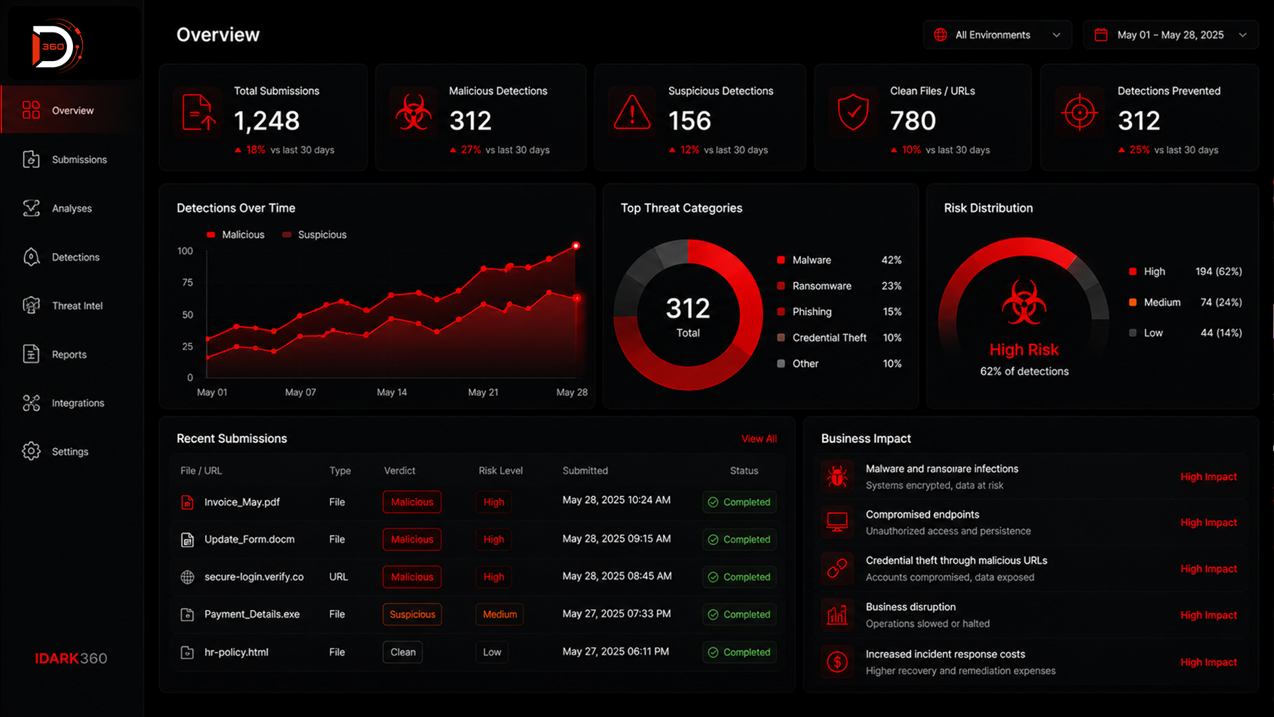Toggle the Malicious legend series
1274x717 pixels.
(236, 235)
